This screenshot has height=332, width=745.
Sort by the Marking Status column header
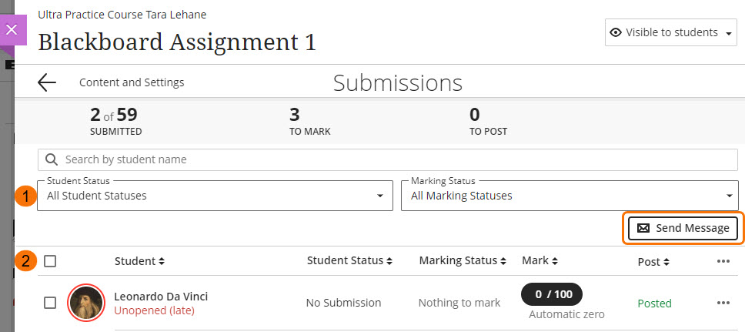(x=463, y=260)
